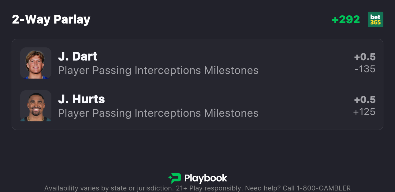
Task: Select the +292 parlay odds
Action: 346,20
